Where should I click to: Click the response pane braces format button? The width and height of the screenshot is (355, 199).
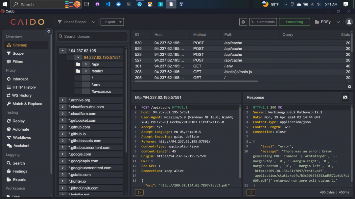coord(250,192)
